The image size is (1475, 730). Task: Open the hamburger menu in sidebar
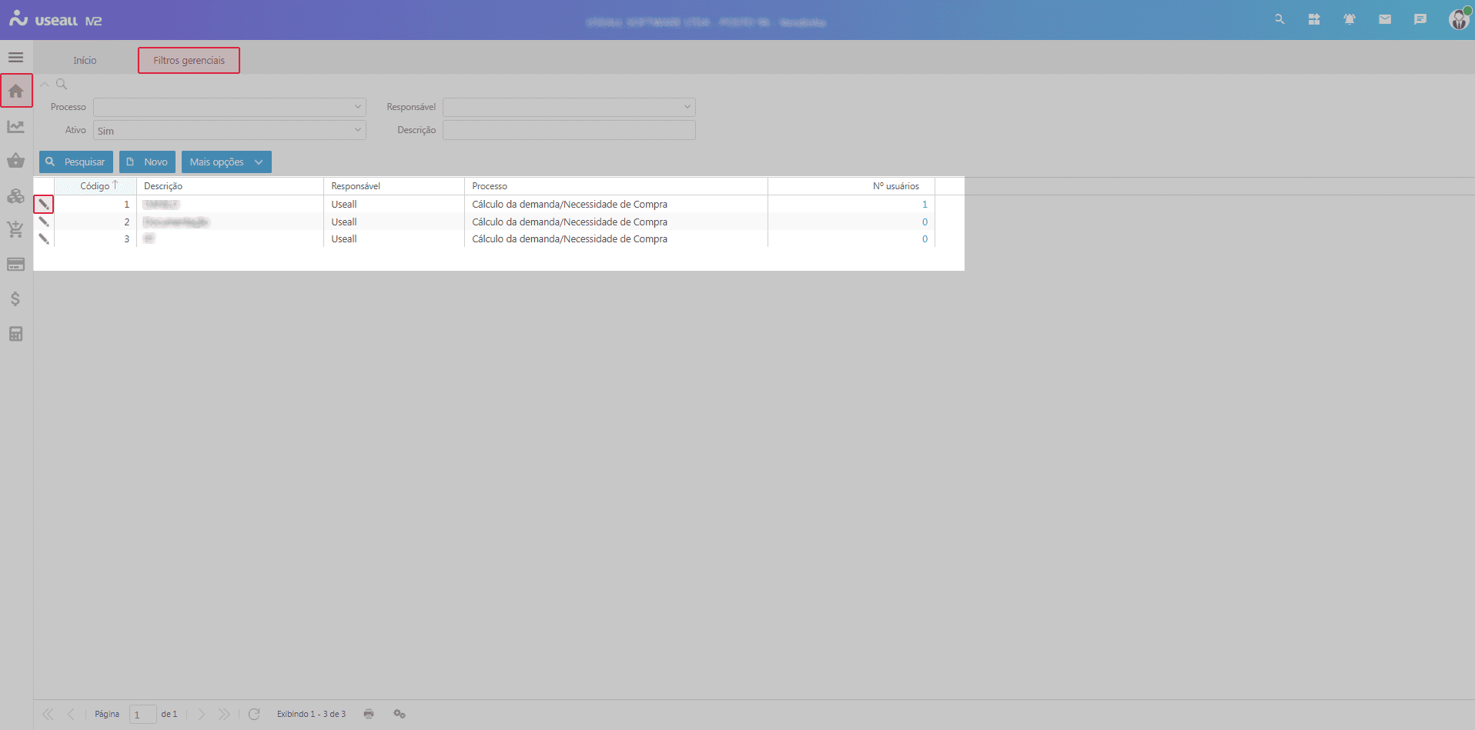pos(15,58)
